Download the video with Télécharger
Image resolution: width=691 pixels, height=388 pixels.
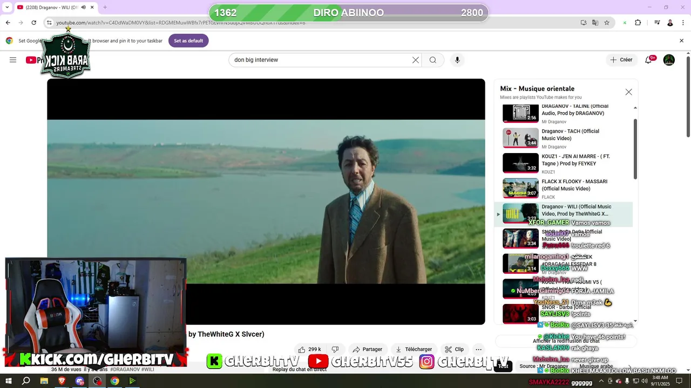pyautogui.click(x=414, y=349)
